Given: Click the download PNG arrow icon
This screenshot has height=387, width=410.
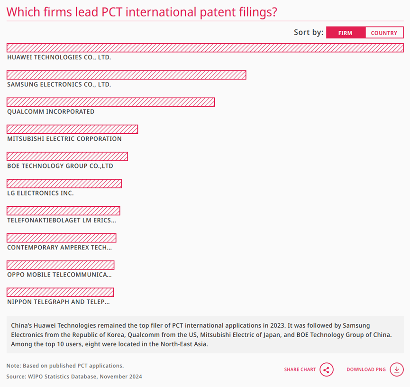Looking at the screenshot, I should tap(397, 369).
